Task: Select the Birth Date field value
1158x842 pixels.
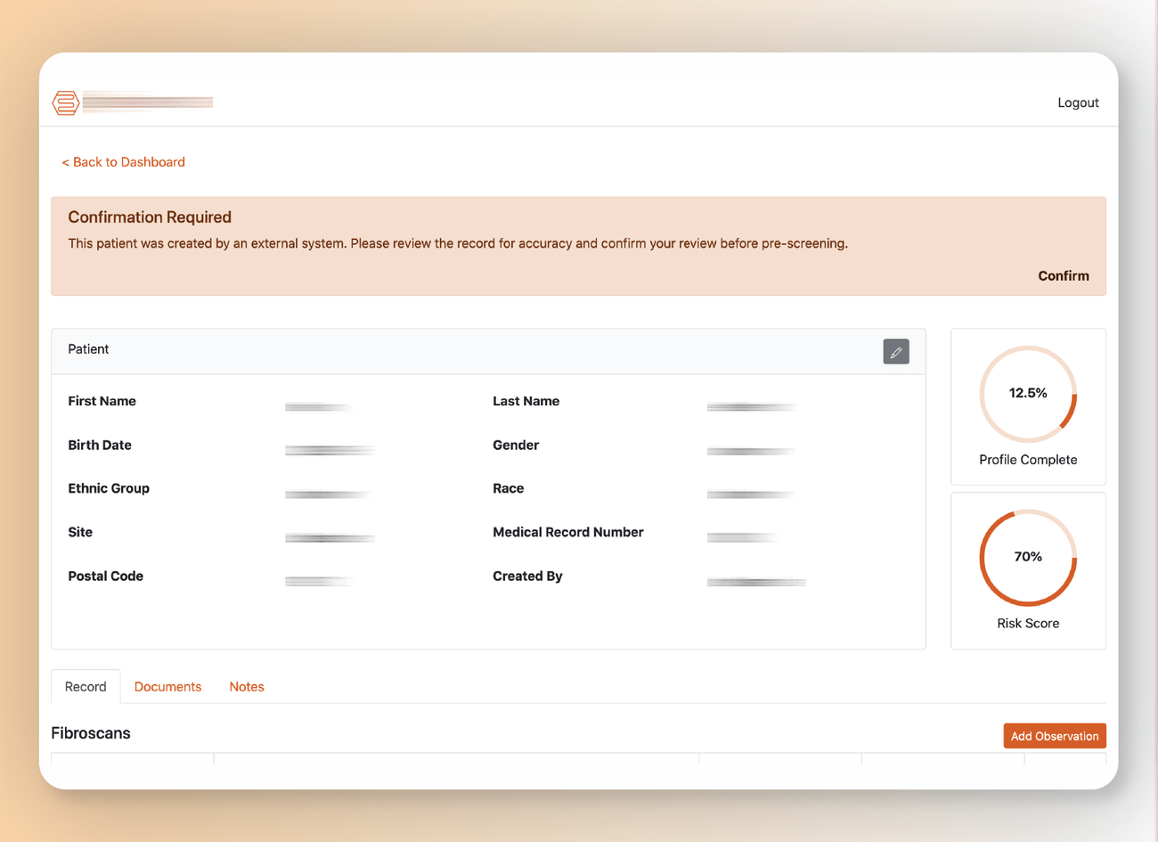Action: [x=330, y=450]
